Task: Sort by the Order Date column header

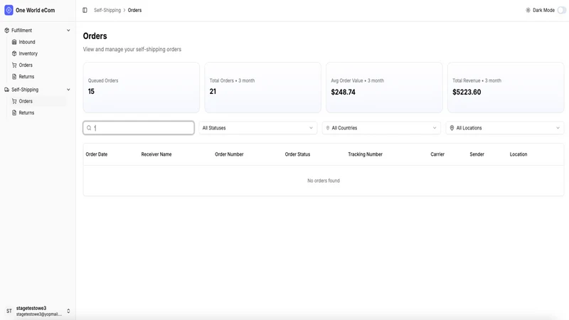Action: coord(97,154)
